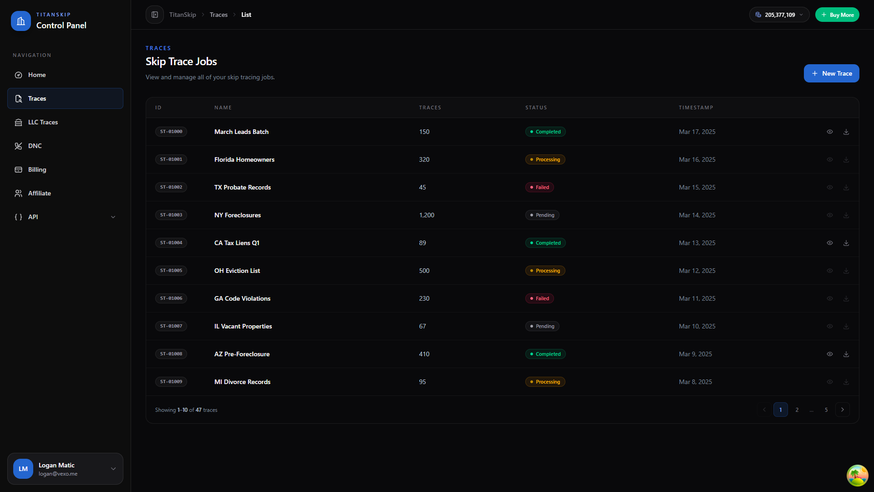View the TX Probate Records trace (eye icon)
Viewport: 874px width, 492px height.
(x=830, y=187)
